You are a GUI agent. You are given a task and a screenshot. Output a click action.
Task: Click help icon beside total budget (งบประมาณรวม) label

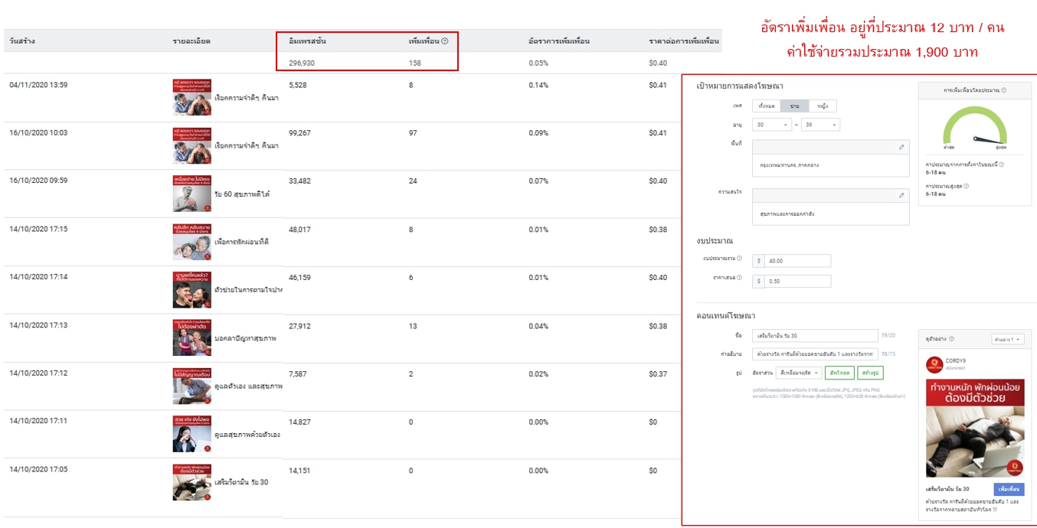(x=739, y=259)
